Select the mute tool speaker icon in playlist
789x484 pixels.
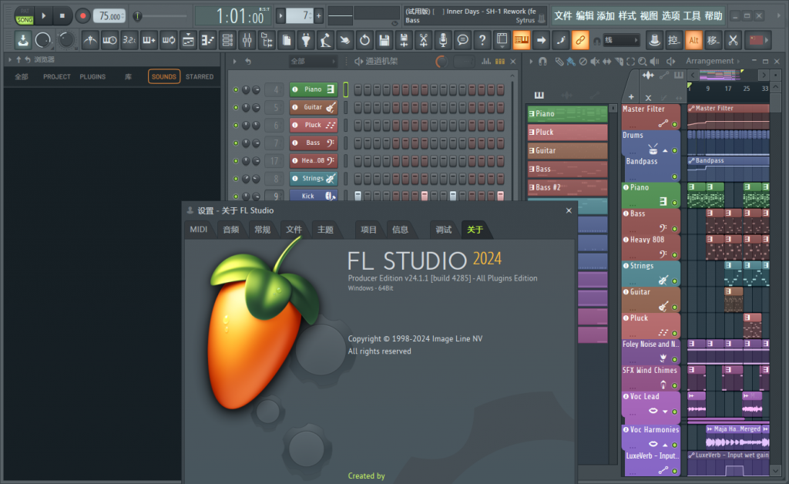(x=595, y=62)
